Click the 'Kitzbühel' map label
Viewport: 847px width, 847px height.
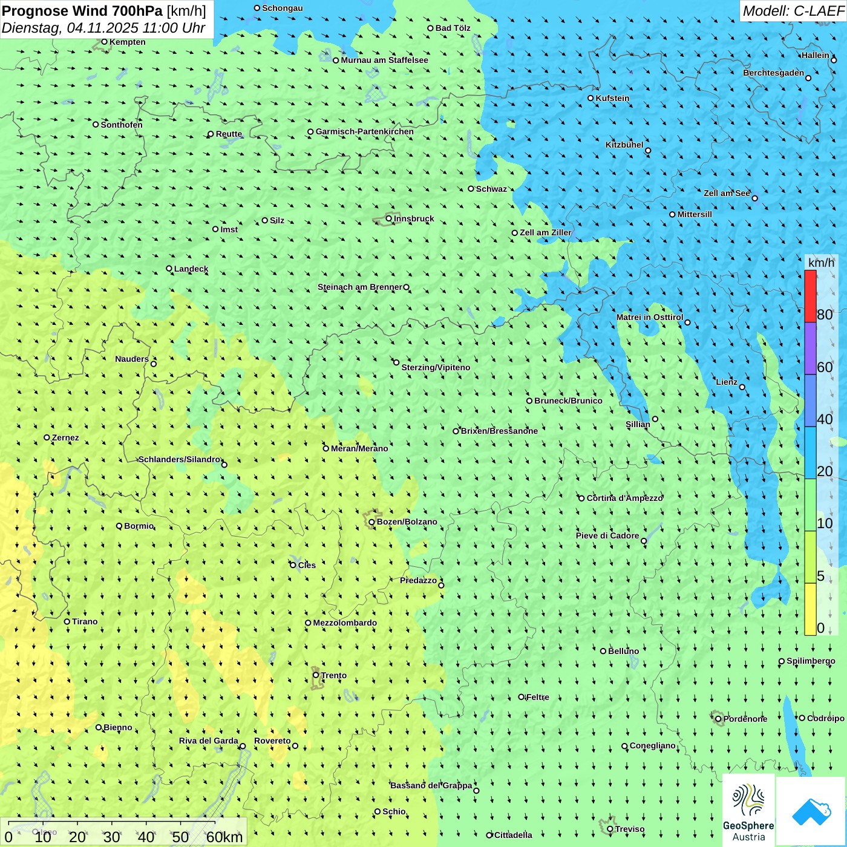624,145
